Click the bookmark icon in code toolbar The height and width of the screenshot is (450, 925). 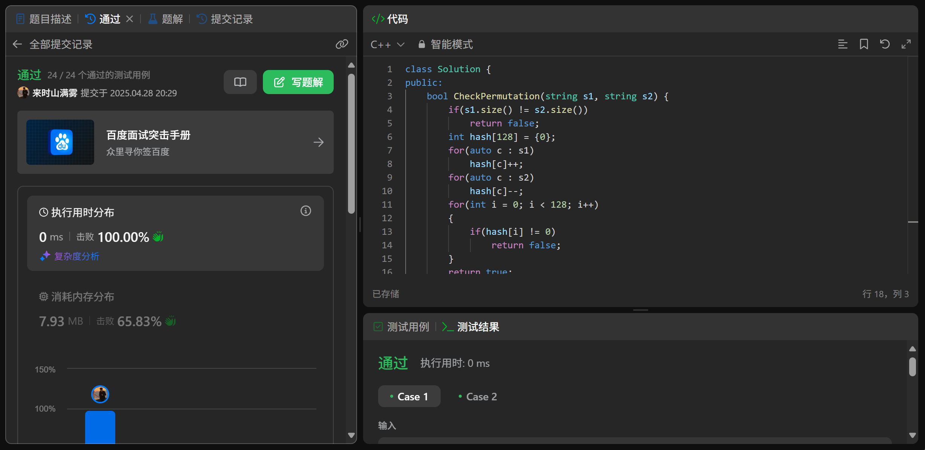coord(864,44)
